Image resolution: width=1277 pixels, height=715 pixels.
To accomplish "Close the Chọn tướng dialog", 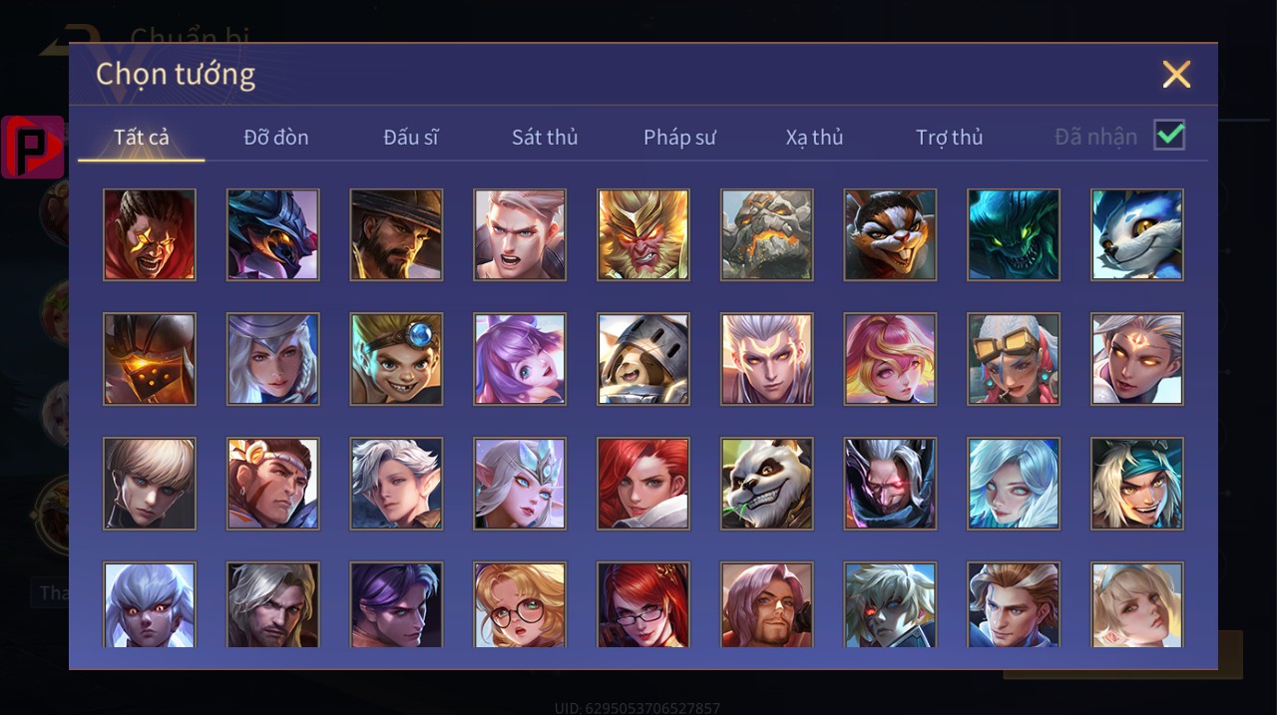I will tap(1177, 74).
